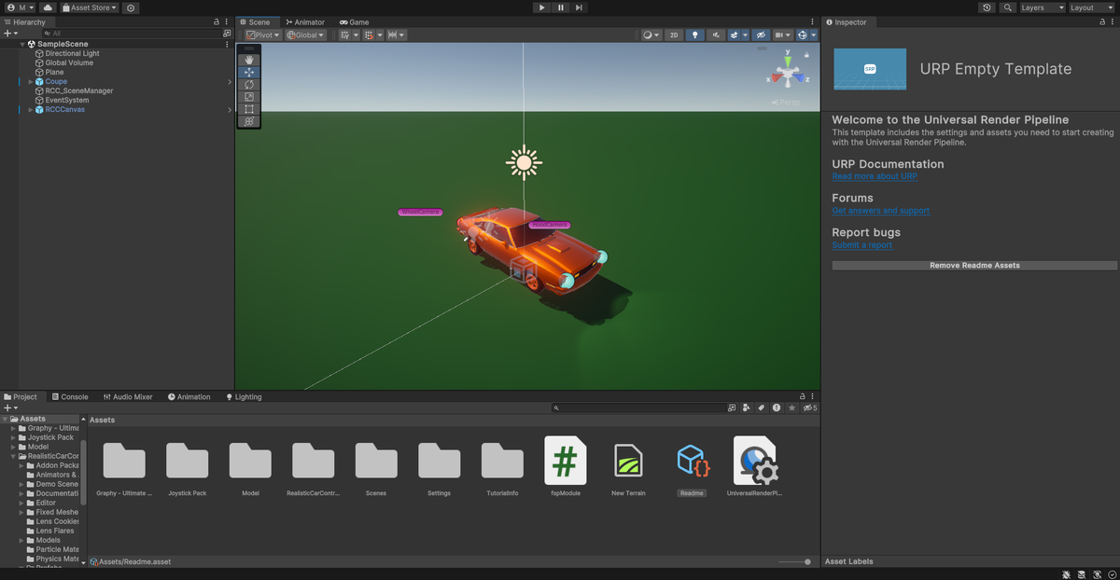Toggle hidden packages visibility counter icon
This screenshot has height=580, width=1120.
[809, 407]
